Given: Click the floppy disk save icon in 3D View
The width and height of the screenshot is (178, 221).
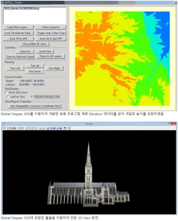Looking at the screenshot, I should [64, 128].
